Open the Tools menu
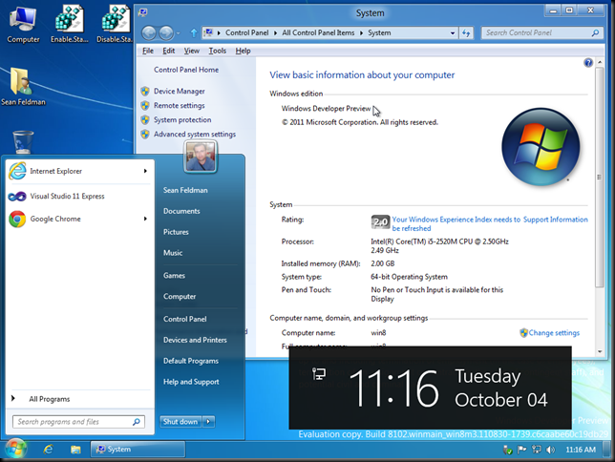This screenshot has width=615, height=462. pyautogui.click(x=218, y=51)
